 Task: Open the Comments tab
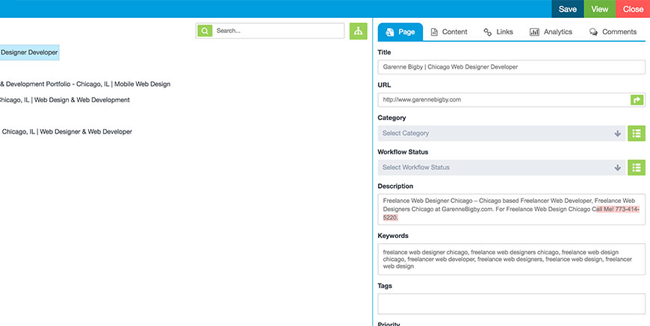point(613,32)
